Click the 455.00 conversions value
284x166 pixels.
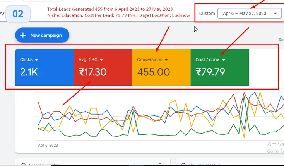154,72
